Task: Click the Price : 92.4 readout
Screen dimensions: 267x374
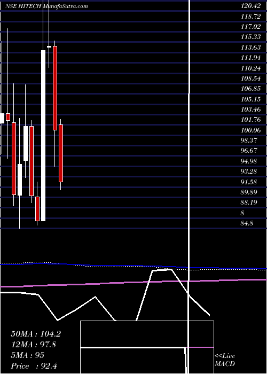Action: (34, 366)
